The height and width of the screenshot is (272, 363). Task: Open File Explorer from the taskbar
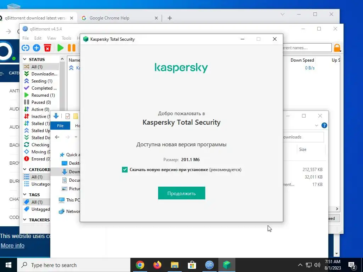tap(174, 265)
